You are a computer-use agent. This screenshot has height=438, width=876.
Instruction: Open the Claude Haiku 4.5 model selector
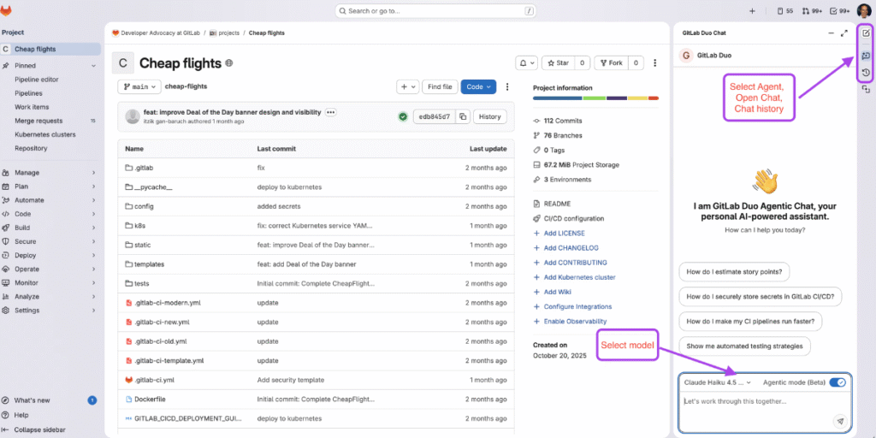(718, 382)
